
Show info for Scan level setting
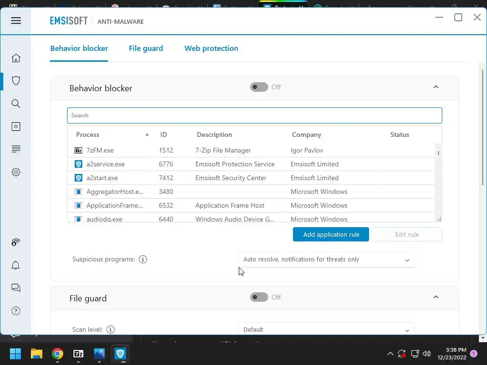click(110, 329)
